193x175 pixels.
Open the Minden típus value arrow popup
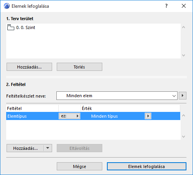(148, 116)
